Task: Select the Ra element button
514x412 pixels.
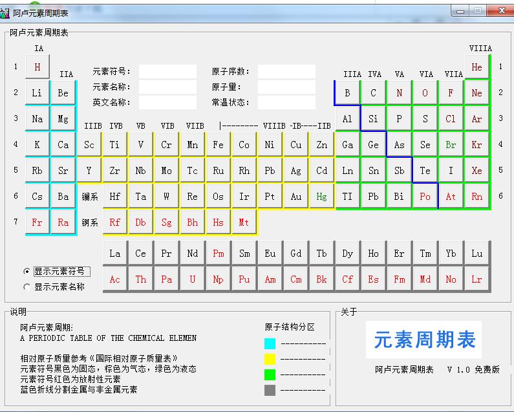Action: (63, 222)
